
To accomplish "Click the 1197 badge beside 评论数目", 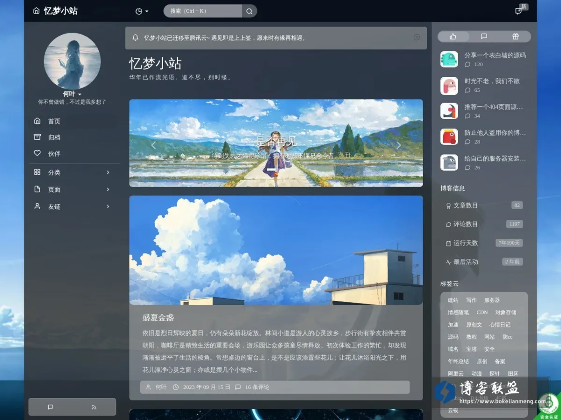I will point(514,224).
